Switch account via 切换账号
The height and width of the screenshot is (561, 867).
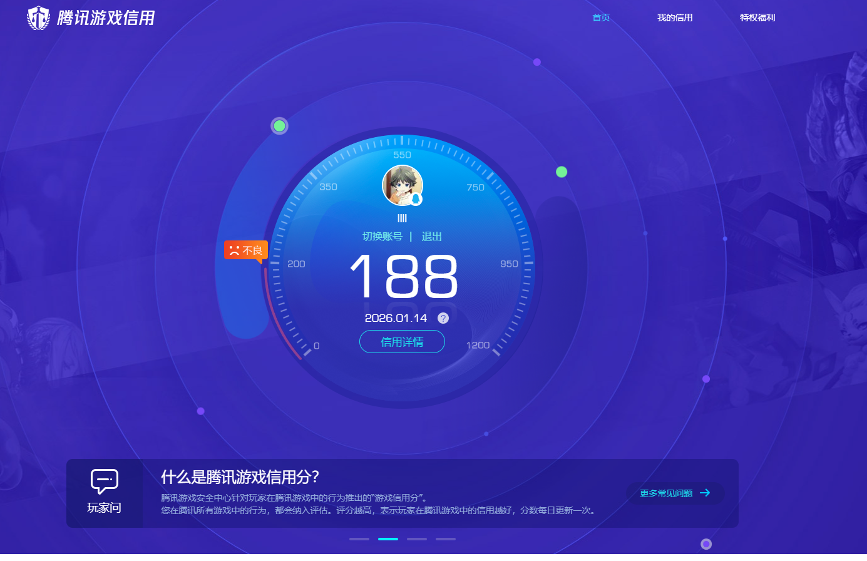coord(382,236)
